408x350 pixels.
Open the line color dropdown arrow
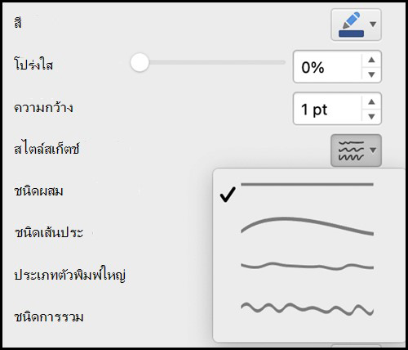tap(373, 25)
